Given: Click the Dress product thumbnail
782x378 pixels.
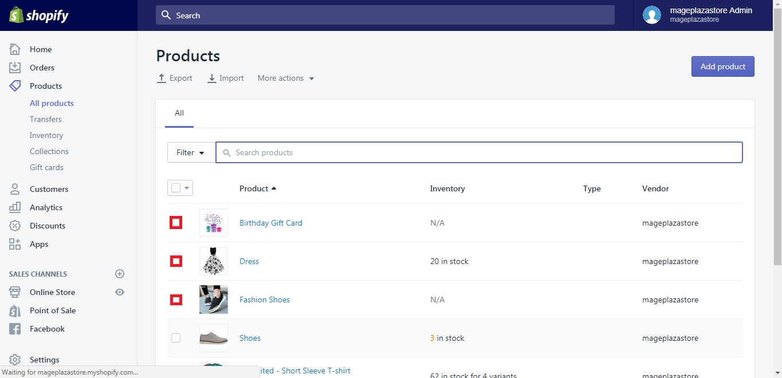Looking at the screenshot, I should [214, 261].
